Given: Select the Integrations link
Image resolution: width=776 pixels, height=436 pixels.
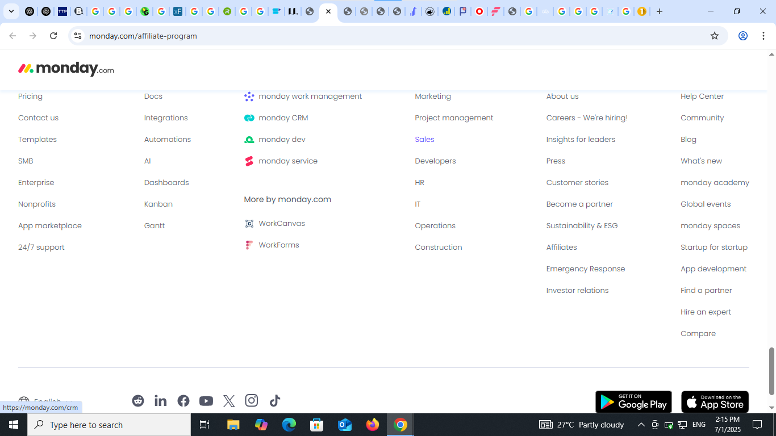Looking at the screenshot, I should [x=166, y=118].
